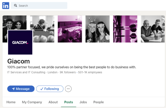The image size is (166, 108).
Task: Click the 9K followers text
Action: 68,72
